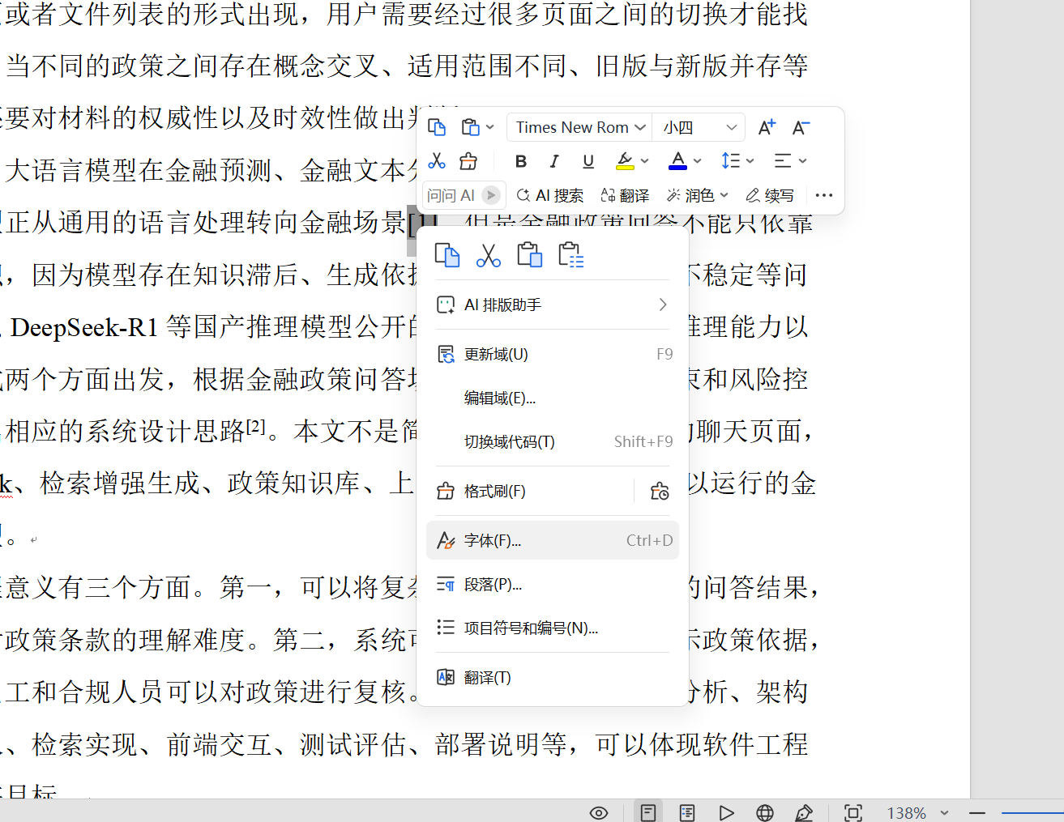
Task: Toggle bold formatting
Action: click(x=521, y=161)
